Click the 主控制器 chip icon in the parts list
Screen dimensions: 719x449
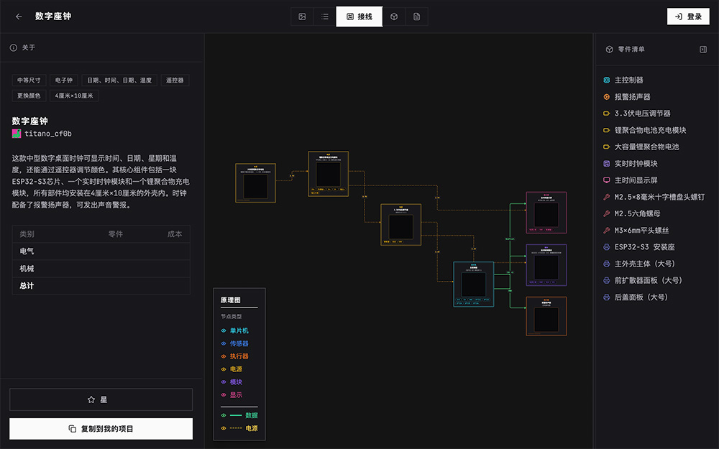(x=606, y=80)
